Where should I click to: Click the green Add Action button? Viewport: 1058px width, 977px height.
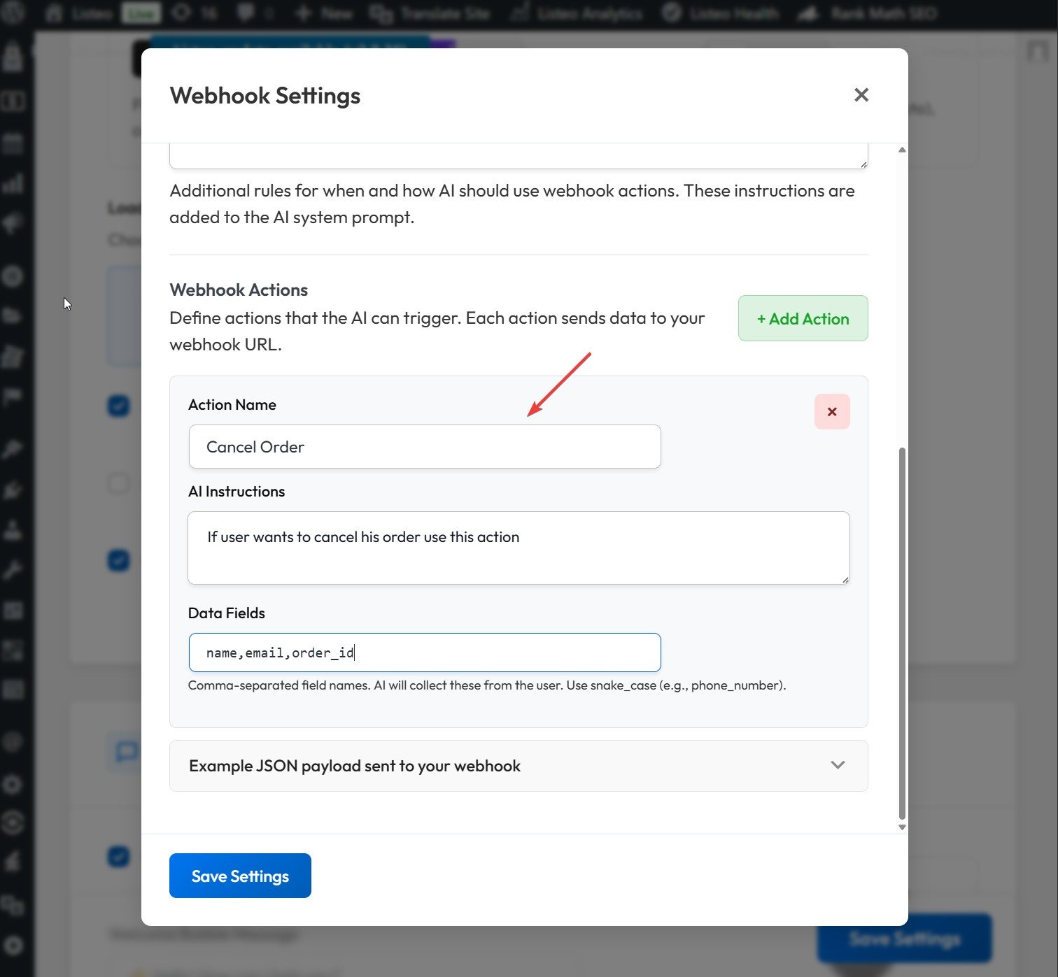[803, 319]
